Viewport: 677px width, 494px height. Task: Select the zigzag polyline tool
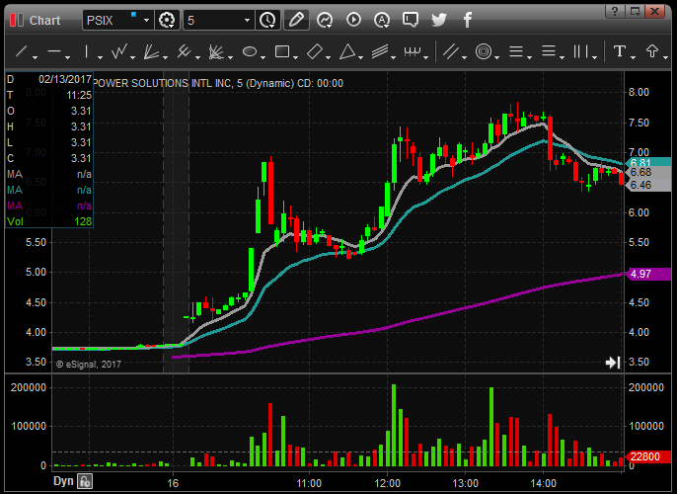tap(119, 51)
